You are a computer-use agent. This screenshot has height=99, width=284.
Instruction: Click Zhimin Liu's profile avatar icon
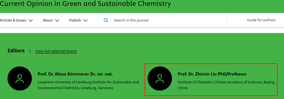pos(160,79)
